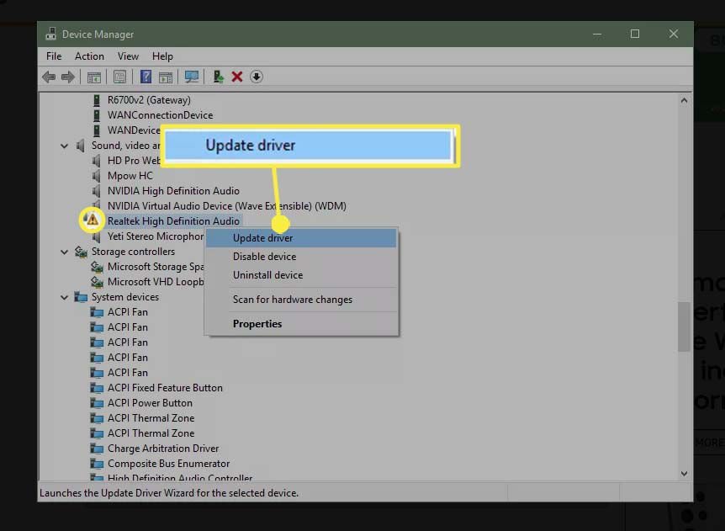
Task: Click the Storage controllers category icon
Action: point(81,252)
